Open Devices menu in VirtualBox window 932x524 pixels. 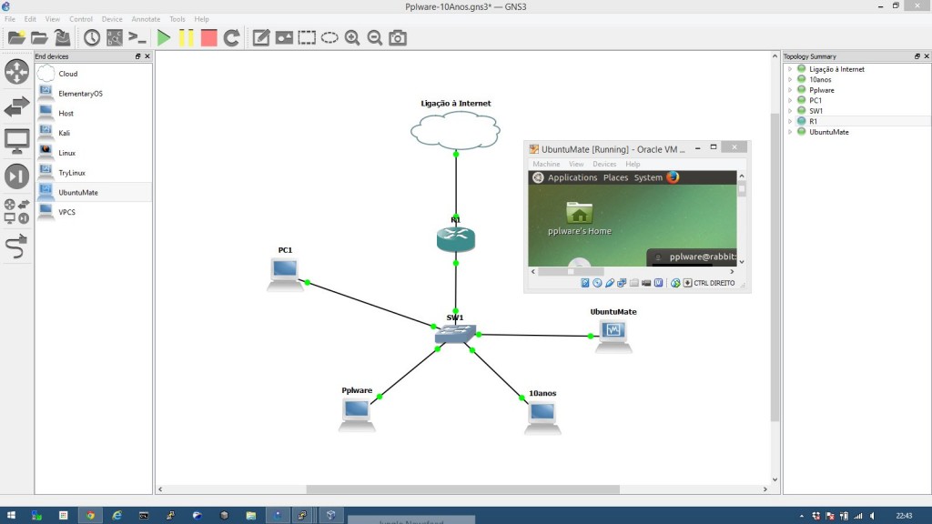click(x=604, y=164)
